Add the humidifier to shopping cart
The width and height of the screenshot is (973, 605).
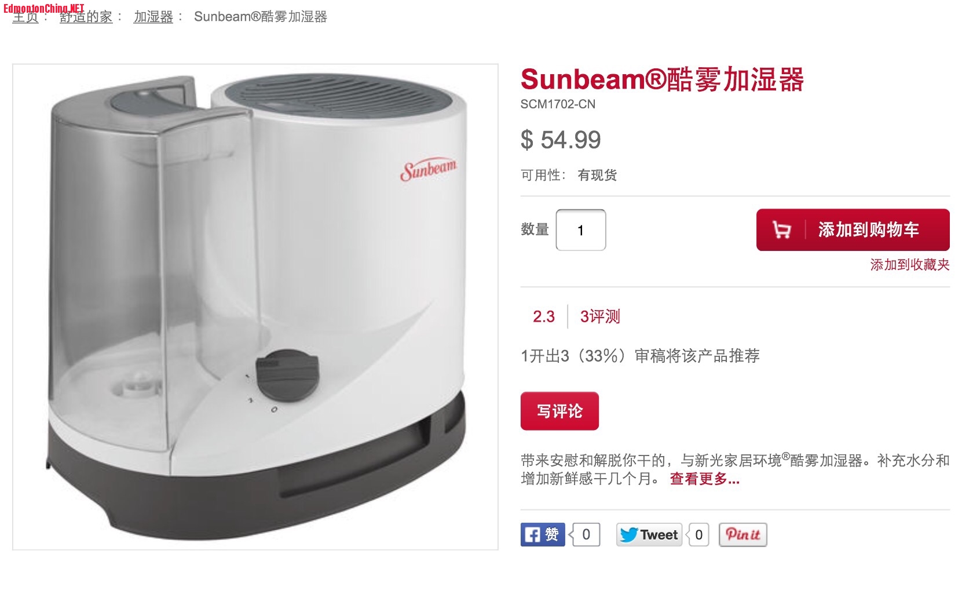(853, 230)
